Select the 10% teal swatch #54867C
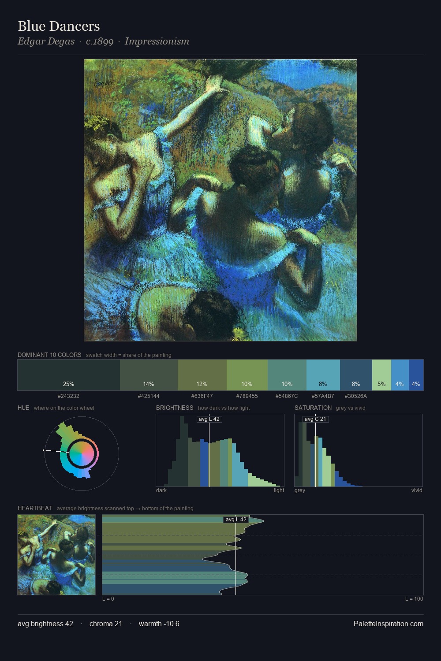 pos(287,375)
